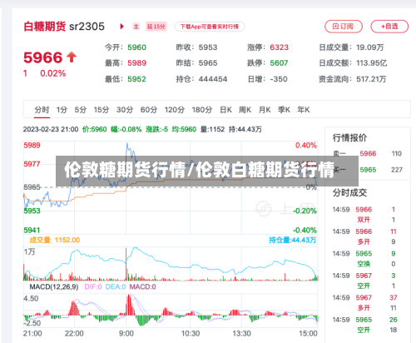Image resolution: width=416 pixels, height=343 pixels.
Task: Click the 白糖期货 sr2305 title
Action: [x=64, y=27]
